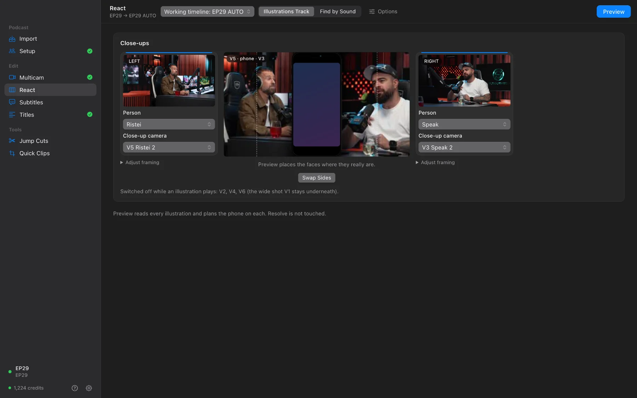Open the Jump Cuts tool
The image size is (637, 398).
click(50, 141)
